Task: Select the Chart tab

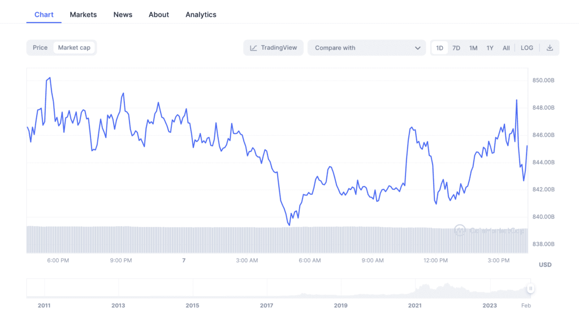Action: click(44, 15)
